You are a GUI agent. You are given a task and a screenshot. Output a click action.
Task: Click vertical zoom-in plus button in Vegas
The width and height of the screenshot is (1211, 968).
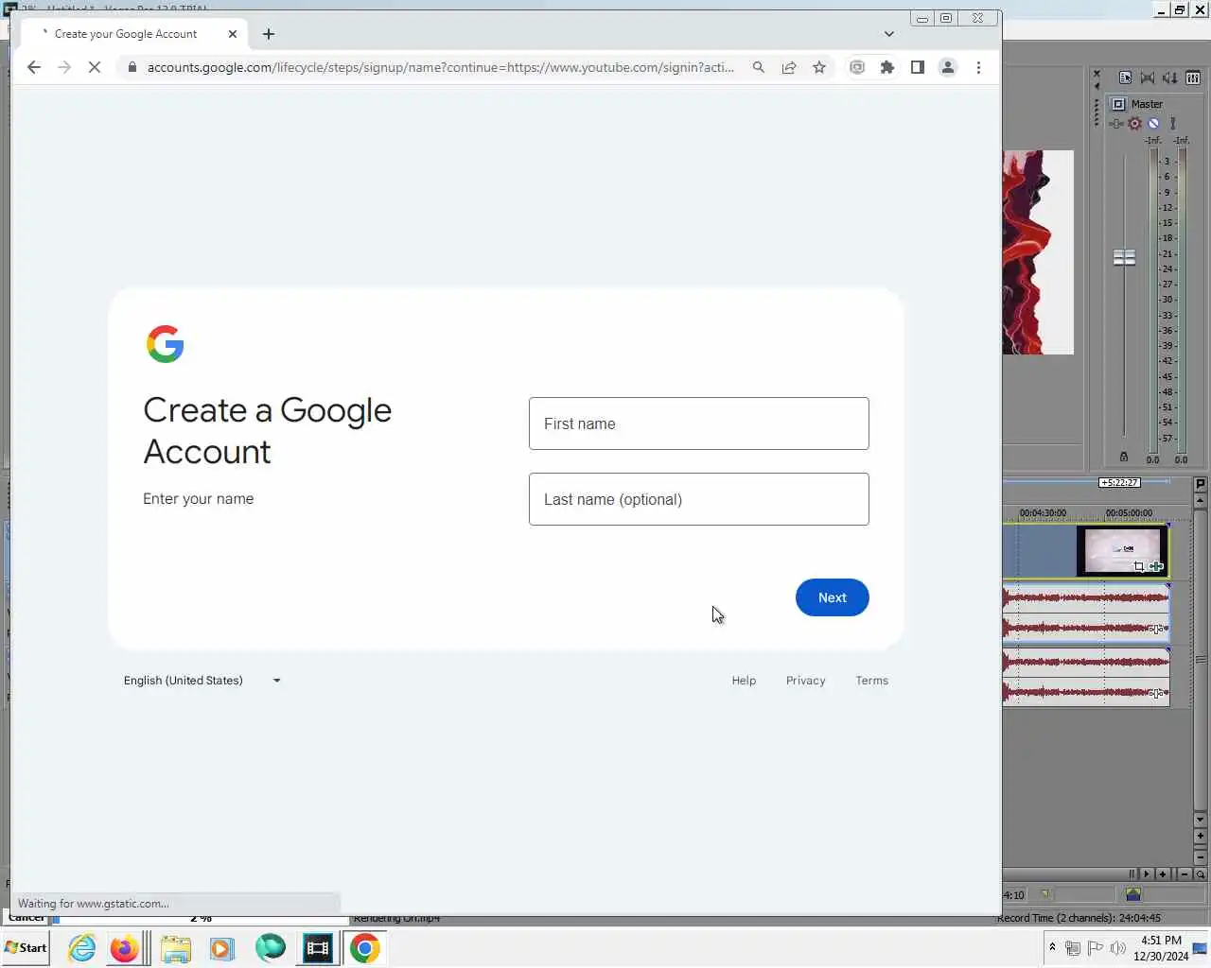1201,836
